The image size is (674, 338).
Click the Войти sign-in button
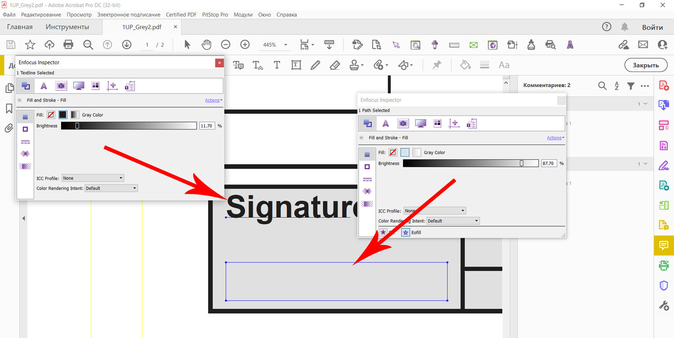pyautogui.click(x=652, y=27)
